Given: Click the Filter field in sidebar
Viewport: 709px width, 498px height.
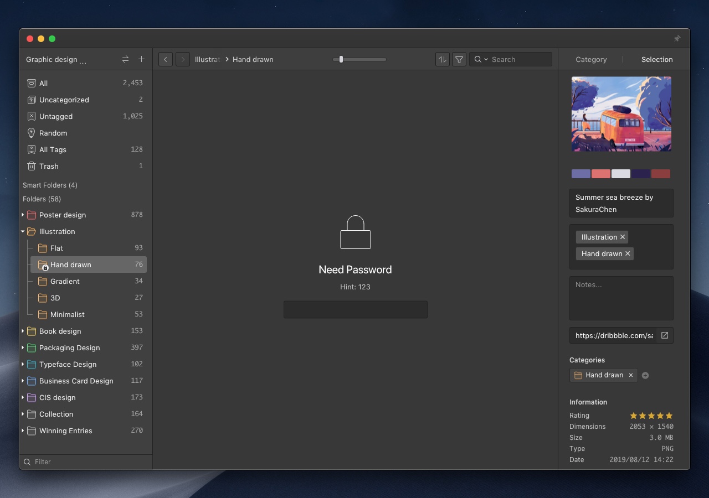Looking at the screenshot, I should [86, 461].
